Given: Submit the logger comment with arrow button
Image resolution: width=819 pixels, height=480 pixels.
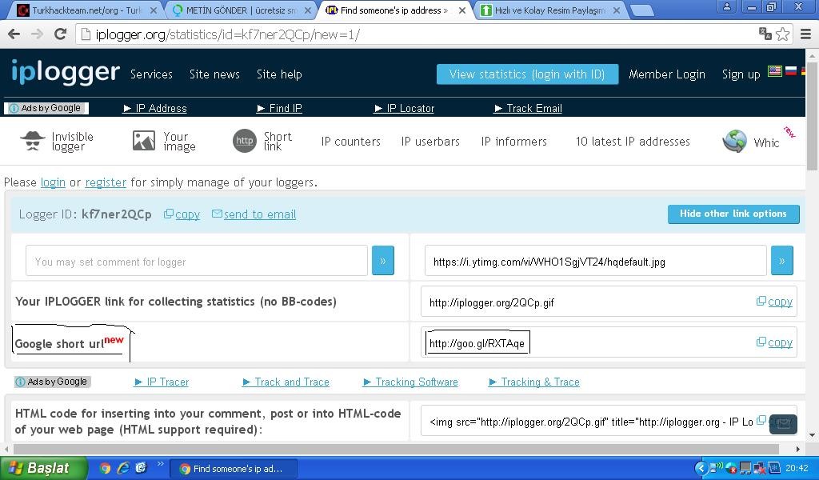Looking at the screenshot, I should [x=383, y=261].
